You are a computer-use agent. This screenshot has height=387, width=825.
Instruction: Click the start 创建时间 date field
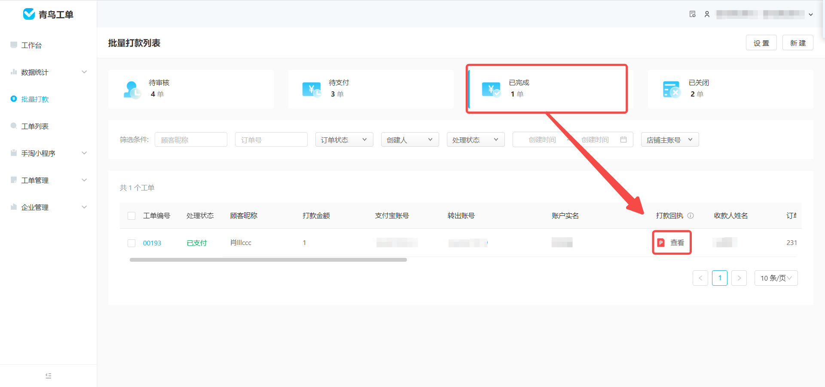tap(542, 139)
